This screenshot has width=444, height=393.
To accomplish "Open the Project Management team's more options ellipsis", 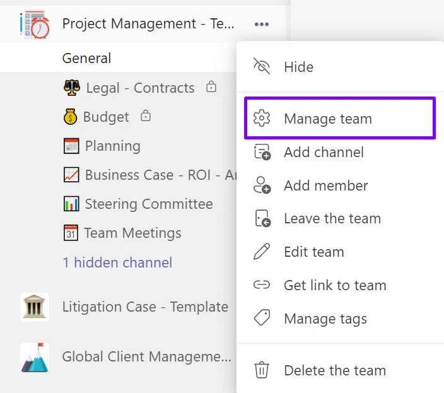I will pos(262,25).
